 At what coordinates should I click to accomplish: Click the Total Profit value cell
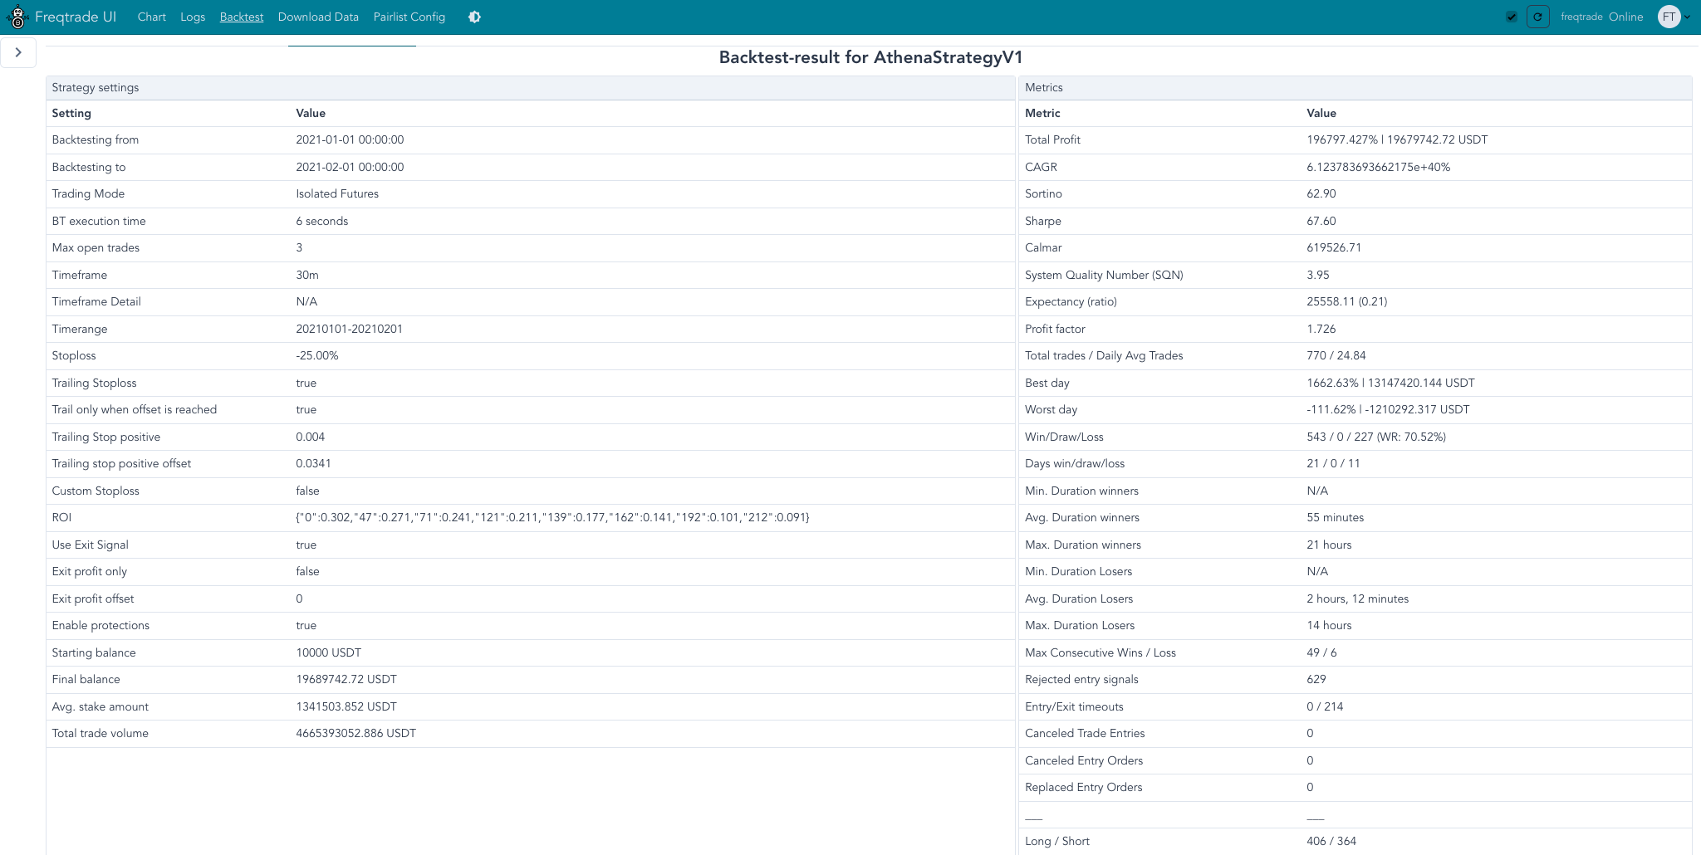(x=1397, y=140)
